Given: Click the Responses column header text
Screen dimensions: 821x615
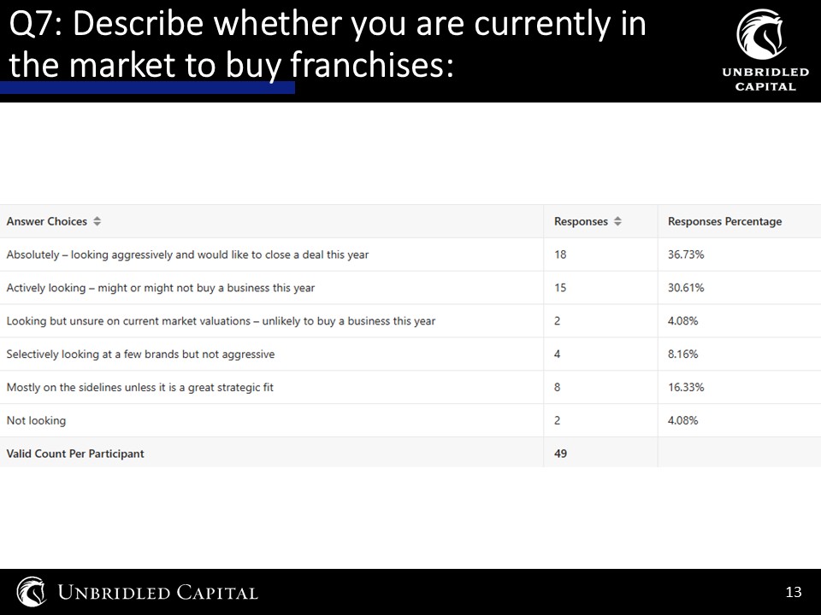Looking at the screenshot, I should [x=581, y=221].
